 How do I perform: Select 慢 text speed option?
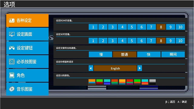click(x=100, y=54)
